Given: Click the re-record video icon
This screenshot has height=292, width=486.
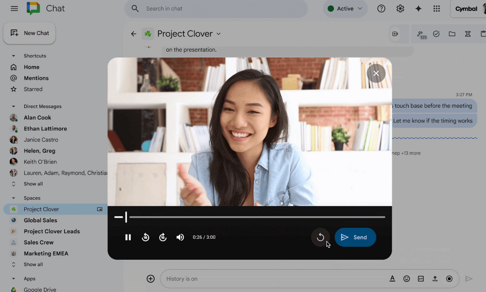Looking at the screenshot, I should tap(320, 237).
